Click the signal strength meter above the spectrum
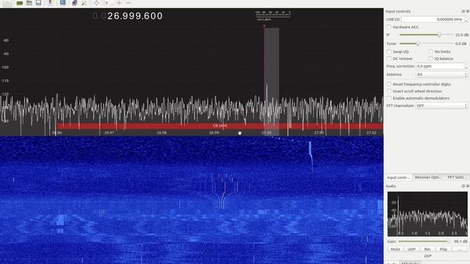Screen dimensions: 470x264 pos(273,15)
